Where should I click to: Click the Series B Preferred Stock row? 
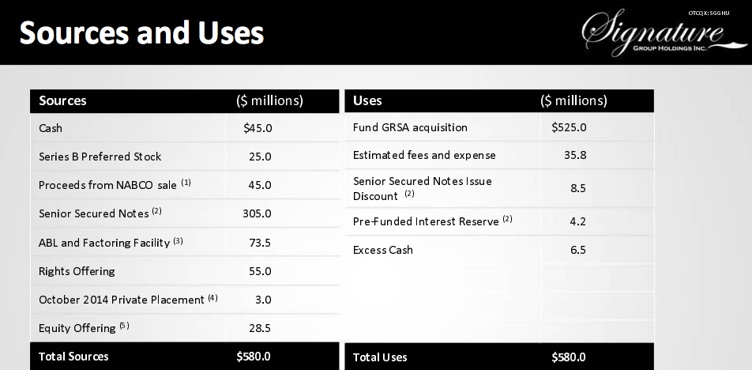coord(100,157)
